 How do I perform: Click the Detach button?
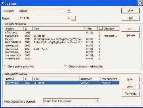[x=131, y=87]
